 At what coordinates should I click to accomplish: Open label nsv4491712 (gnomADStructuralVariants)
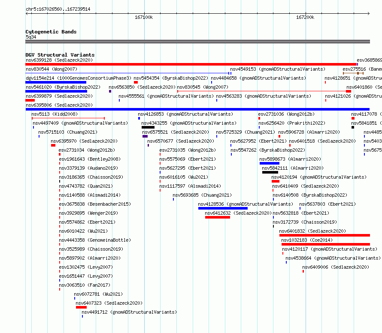click(129, 312)
